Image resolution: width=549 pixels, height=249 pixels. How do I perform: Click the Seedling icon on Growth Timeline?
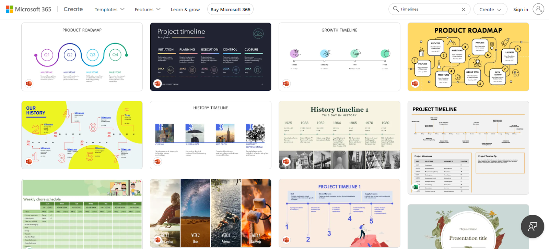pyautogui.click(x=325, y=53)
